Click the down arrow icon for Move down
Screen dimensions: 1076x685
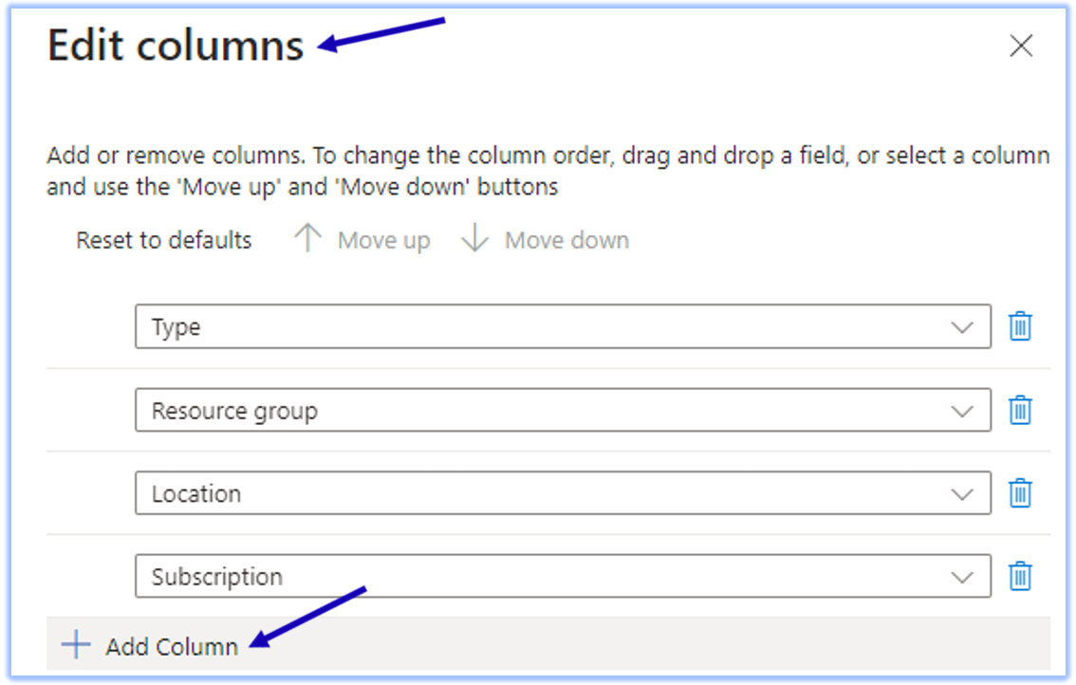474,240
